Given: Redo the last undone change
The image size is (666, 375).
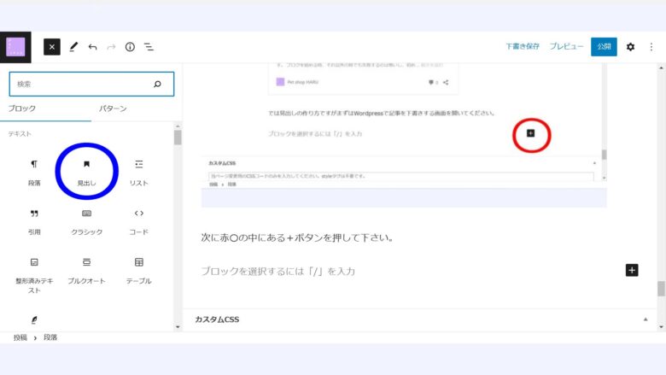Looking at the screenshot, I should (x=111, y=47).
